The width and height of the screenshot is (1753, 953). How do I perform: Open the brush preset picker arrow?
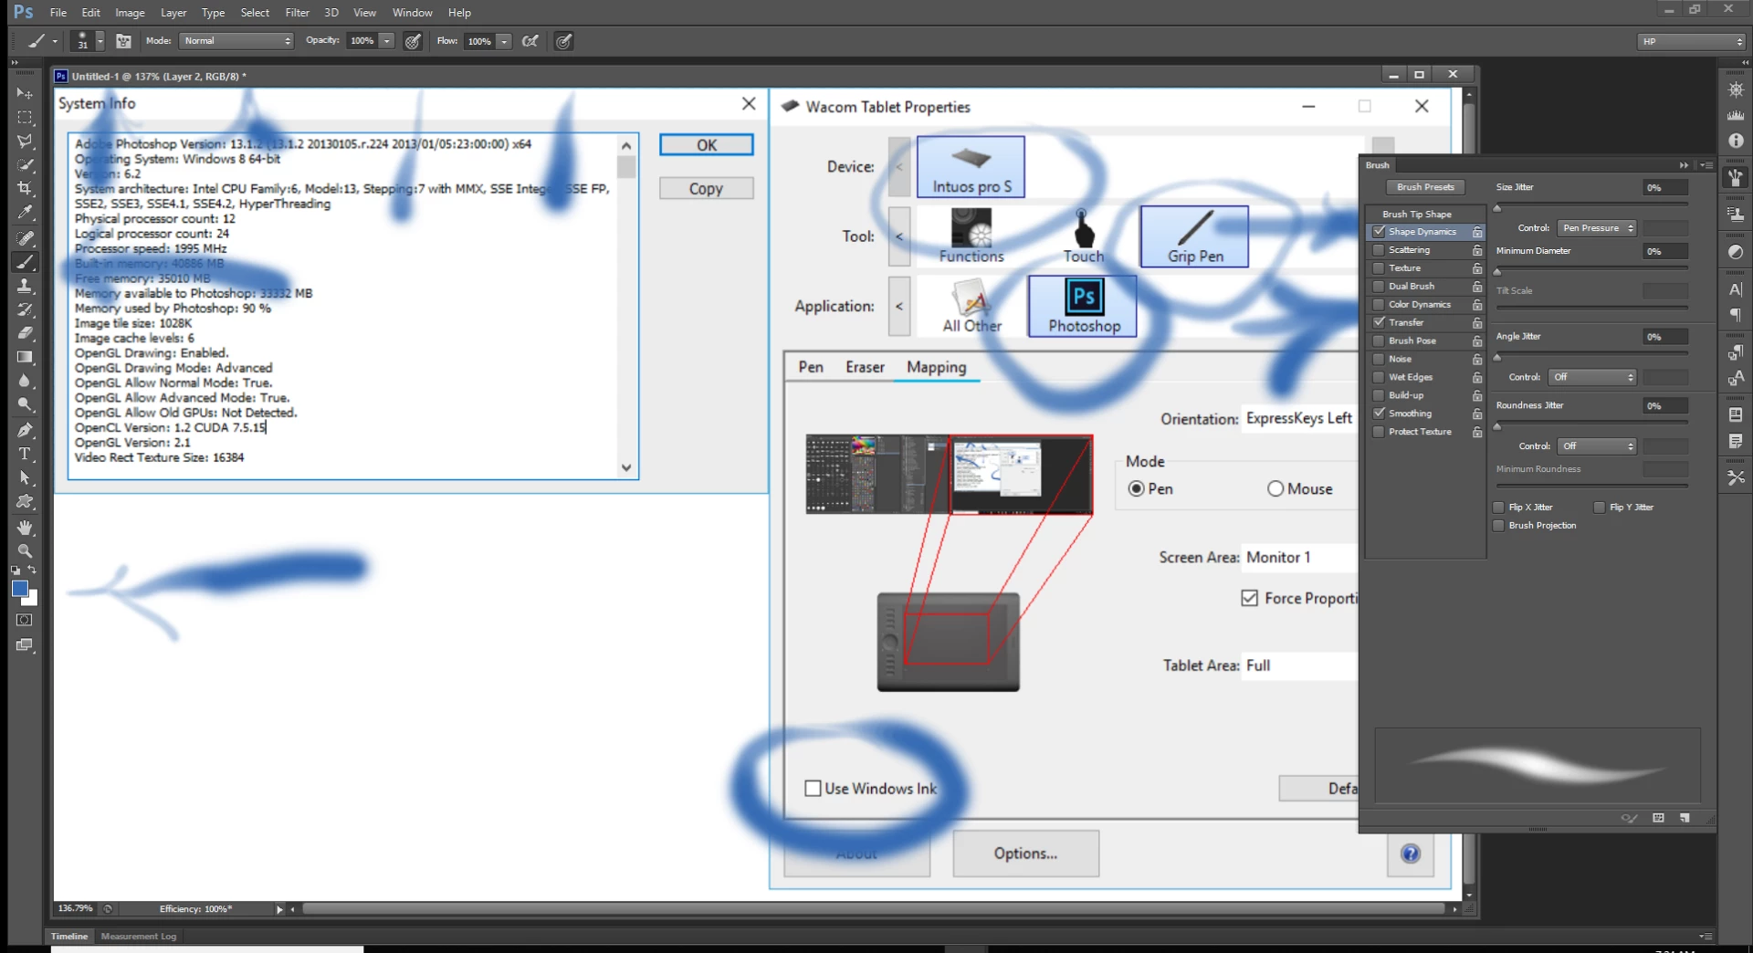coord(100,41)
